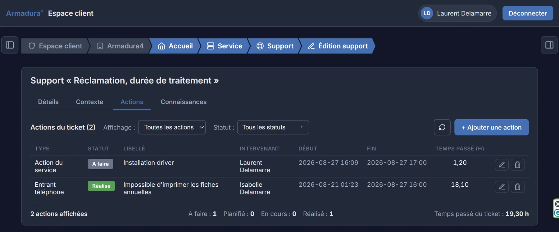Open the Affichage Toutes les actions dropdown
Screen dimensions: 559x232
[172, 127]
